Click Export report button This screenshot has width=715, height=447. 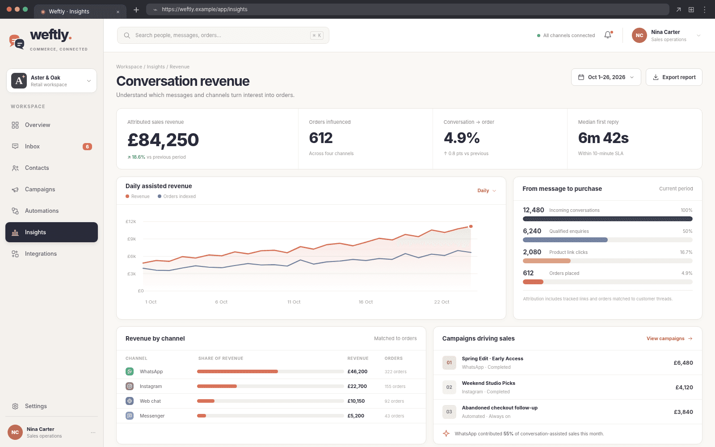[674, 77]
